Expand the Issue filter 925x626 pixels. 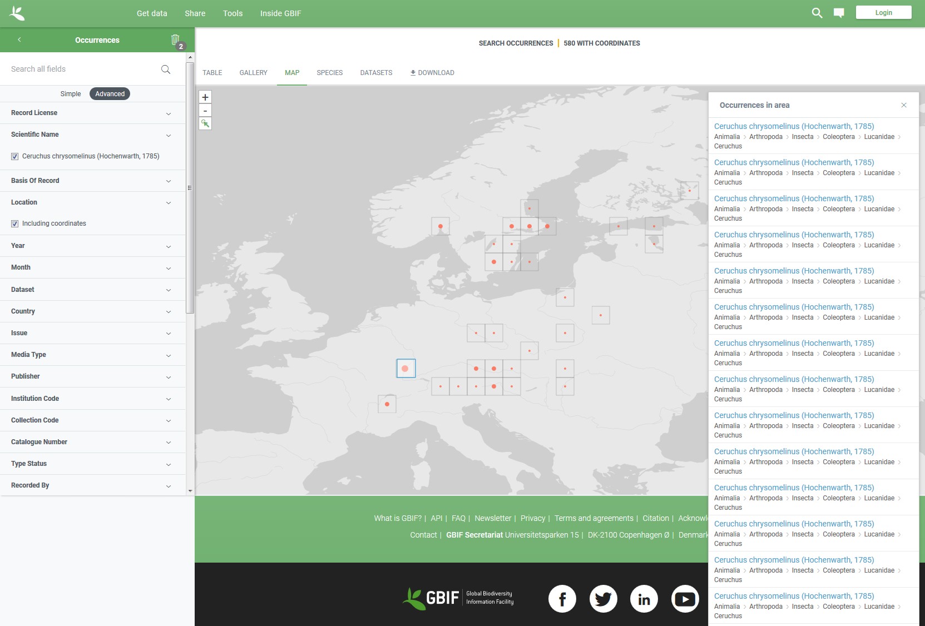[x=92, y=333]
